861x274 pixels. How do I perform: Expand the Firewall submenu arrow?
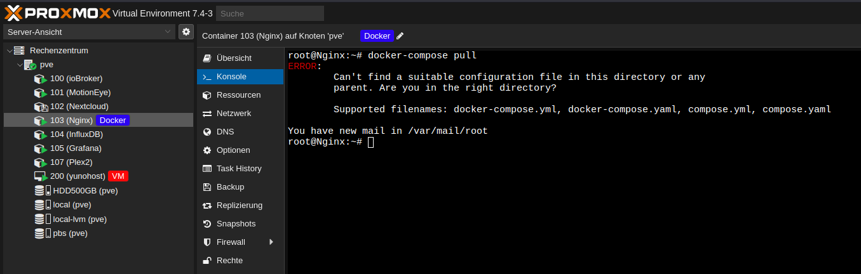click(271, 242)
